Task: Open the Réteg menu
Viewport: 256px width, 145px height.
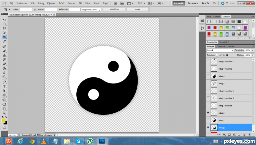Action: (41, 3)
